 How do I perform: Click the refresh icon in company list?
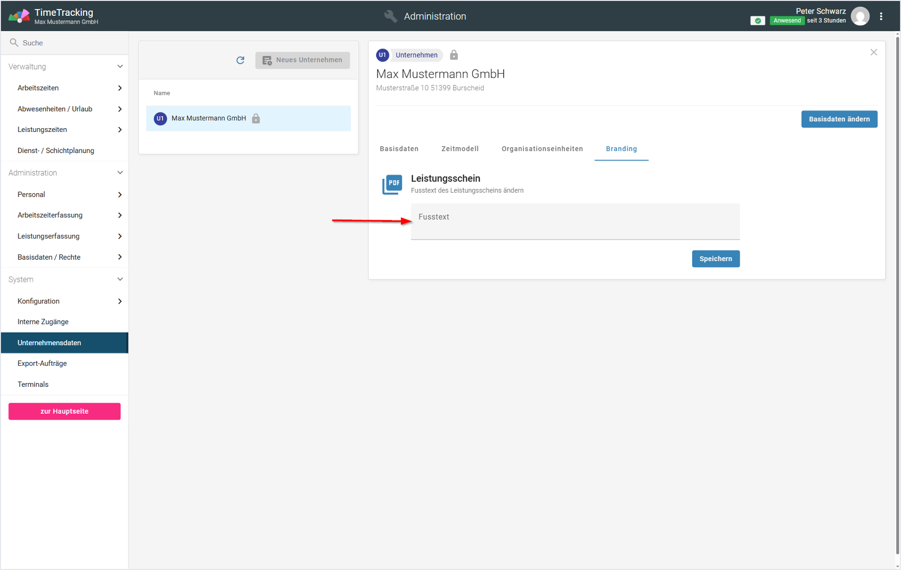tap(241, 60)
